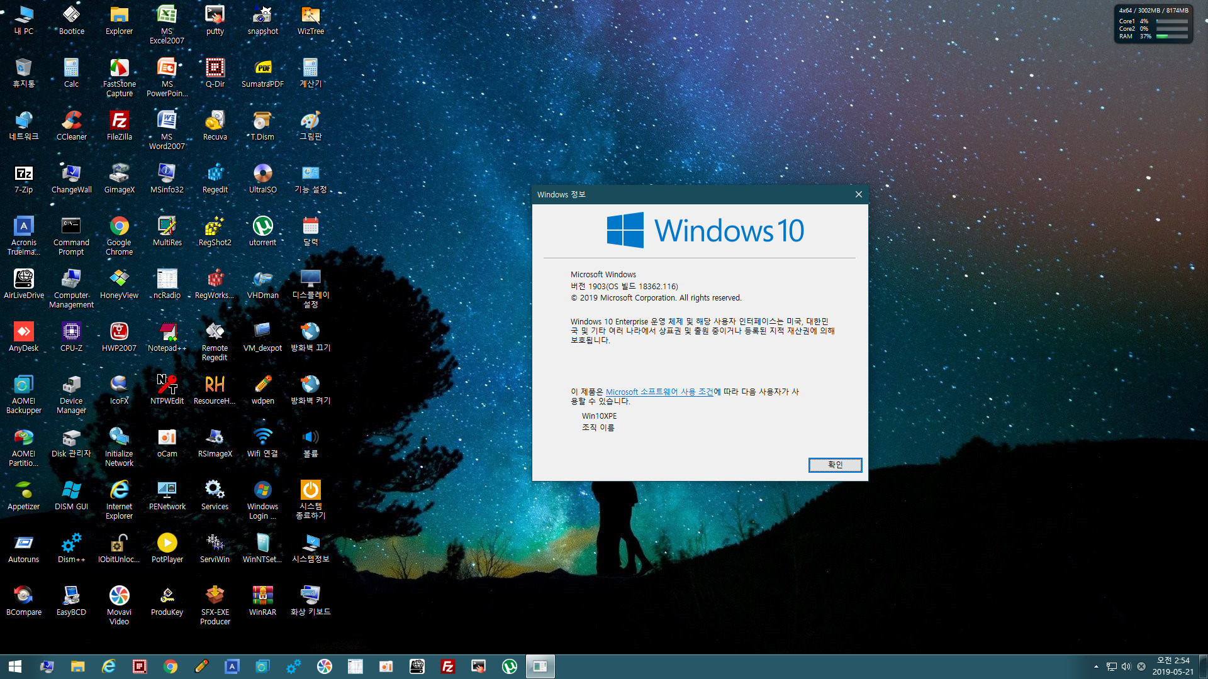Image resolution: width=1208 pixels, height=679 pixels.
Task: Click the volume speaker tray icon
Action: pyautogui.click(x=1126, y=666)
